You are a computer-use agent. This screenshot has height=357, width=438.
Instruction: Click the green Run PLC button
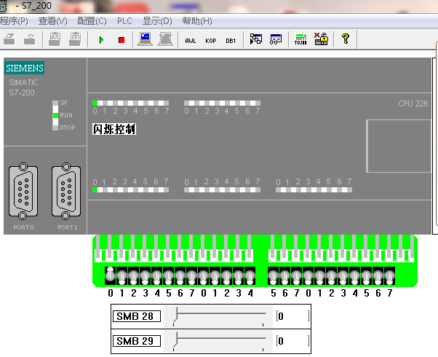click(x=101, y=39)
